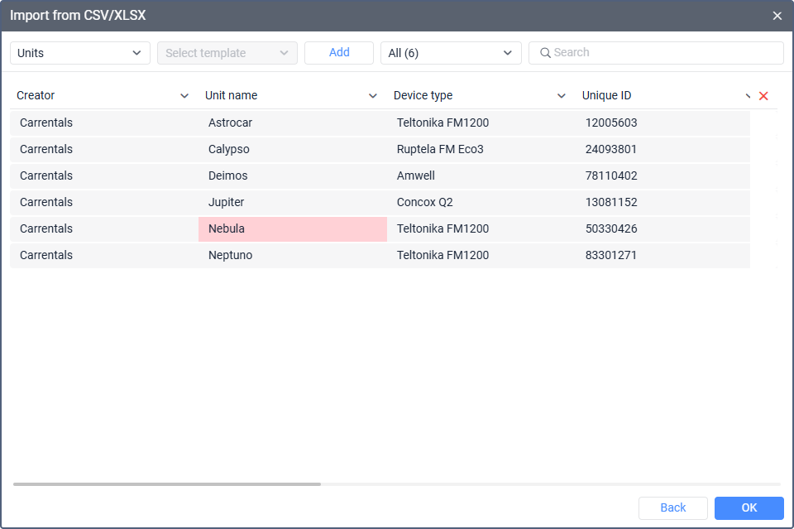This screenshot has width=794, height=529.
Task: Select the Neptuno row Creator cell
Action: click(x=104, y=256)
